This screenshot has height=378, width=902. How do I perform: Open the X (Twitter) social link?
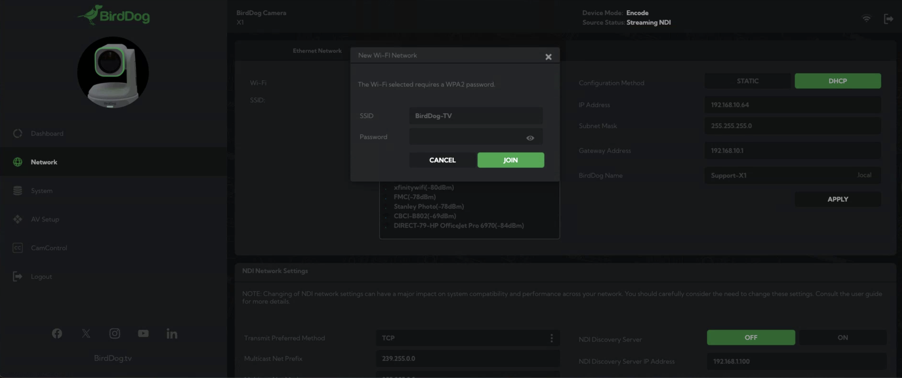tap(86, 333)
